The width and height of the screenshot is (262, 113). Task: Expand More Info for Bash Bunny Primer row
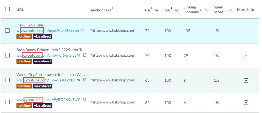(x=246, y=56)
